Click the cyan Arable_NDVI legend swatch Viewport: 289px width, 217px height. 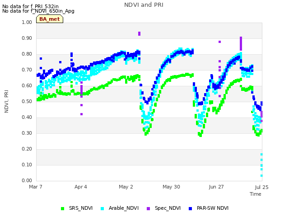pyautogui.click(x=103, y=209)
